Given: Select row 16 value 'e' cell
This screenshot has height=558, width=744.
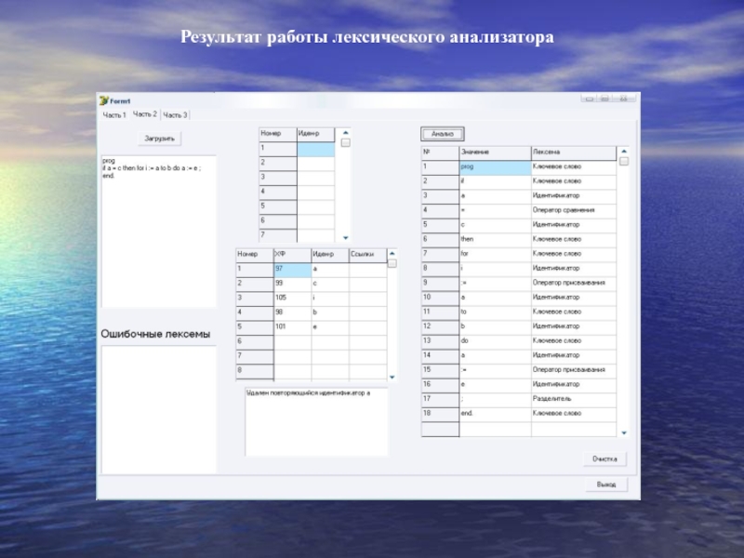Looking at the screenshot, I should click(x=495, y=385).
